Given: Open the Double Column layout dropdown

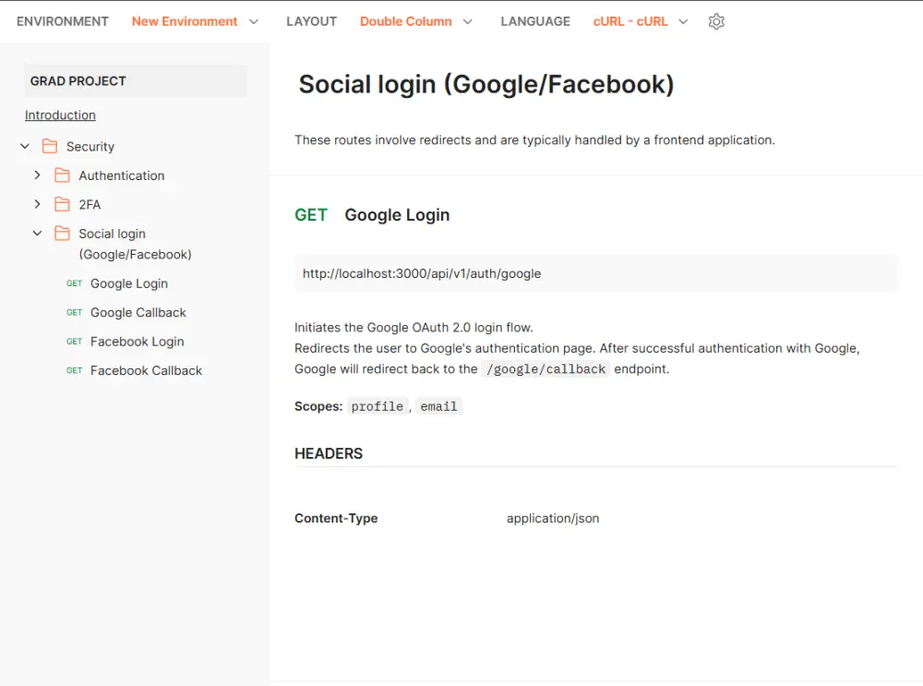Looking at the screenshot, I should pos(416,21).
